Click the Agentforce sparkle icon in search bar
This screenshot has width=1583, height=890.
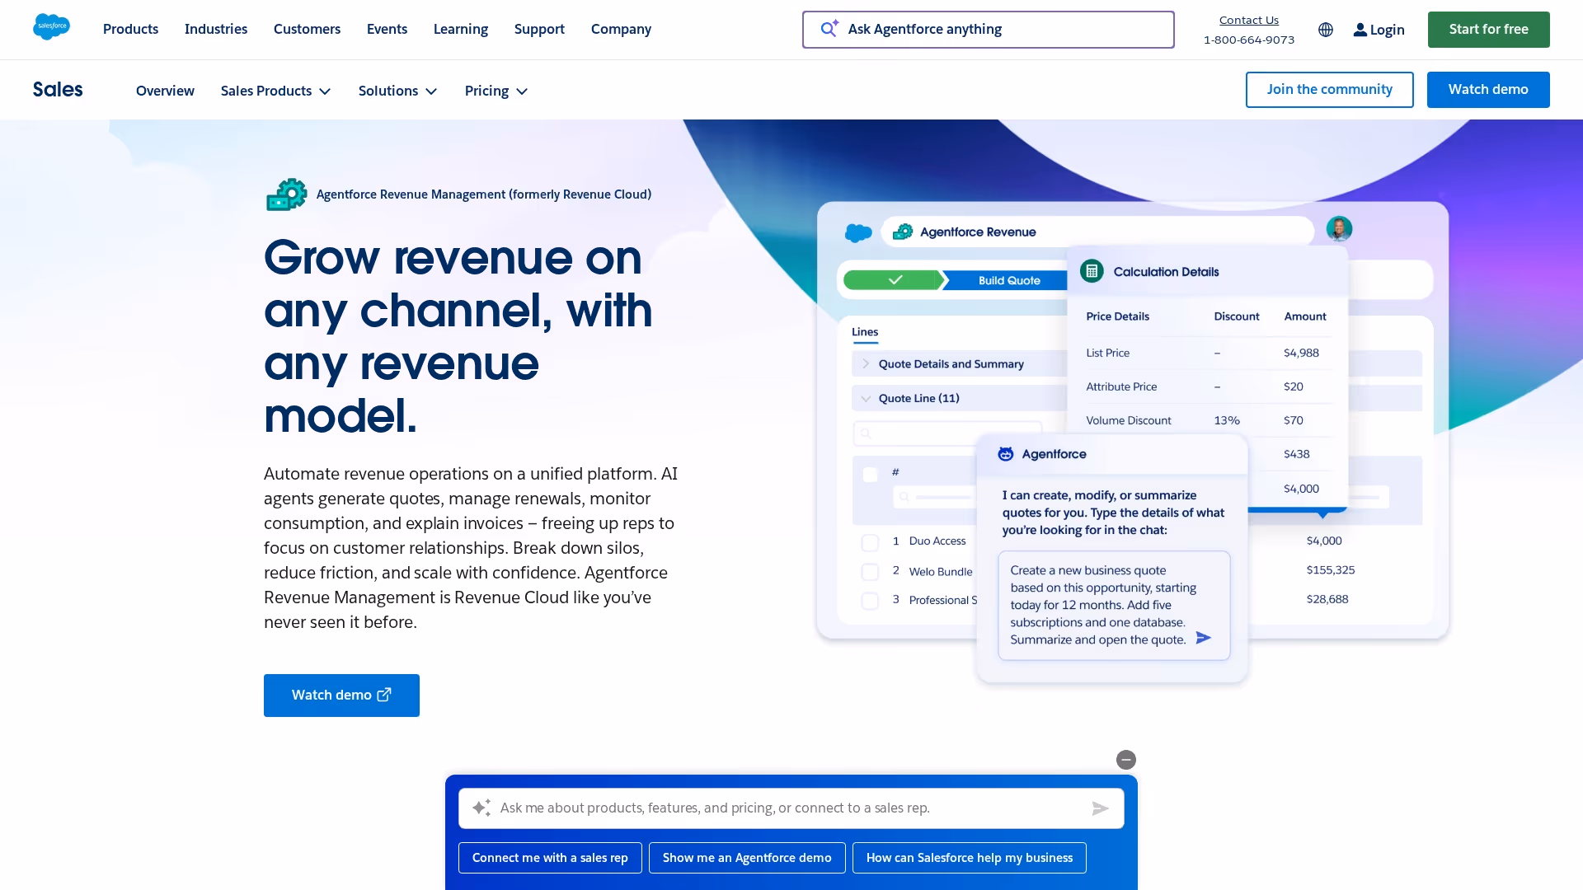tap(829, 28)
